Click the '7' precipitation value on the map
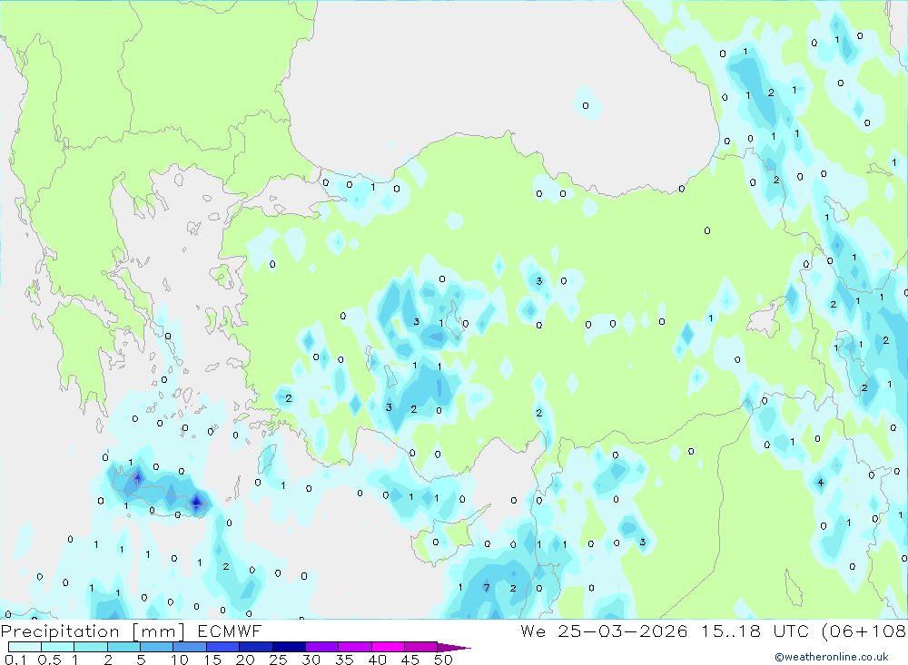This screenshot has height=665, width=908. coord(487,588)
